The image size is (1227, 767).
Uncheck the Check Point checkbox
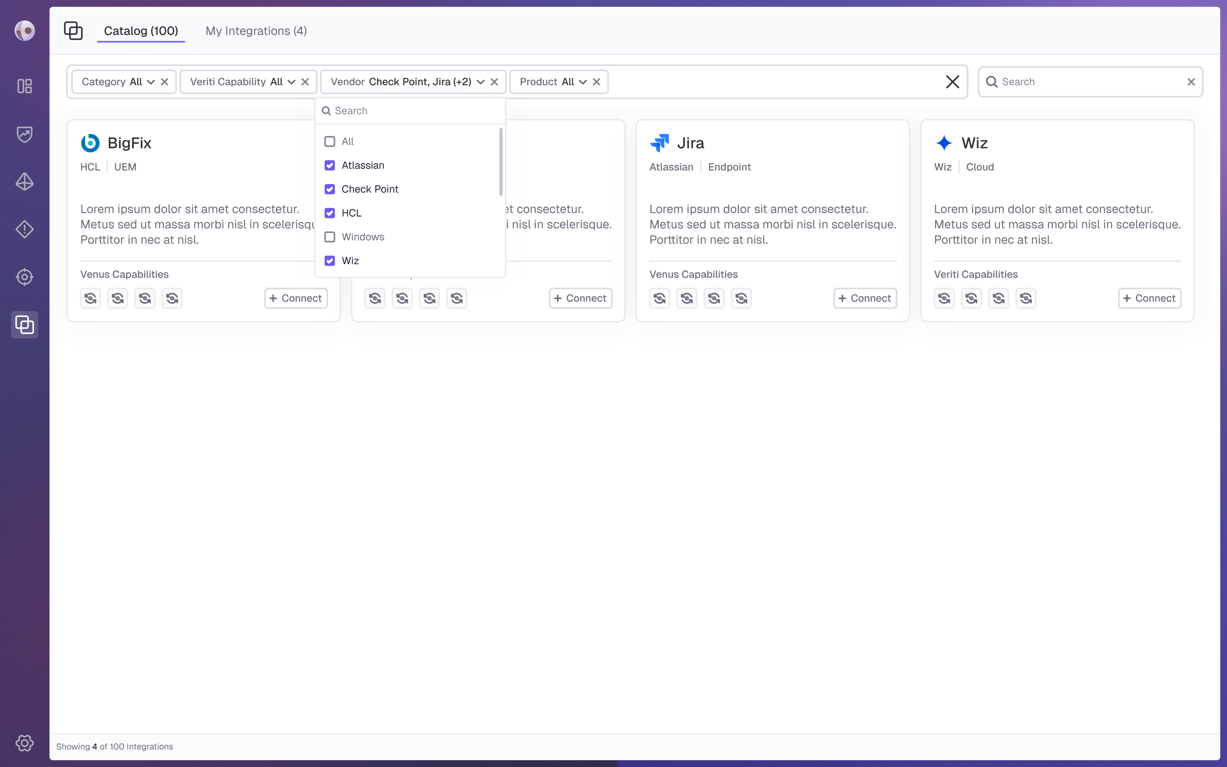pyautogui.click(x=330, y=189)
